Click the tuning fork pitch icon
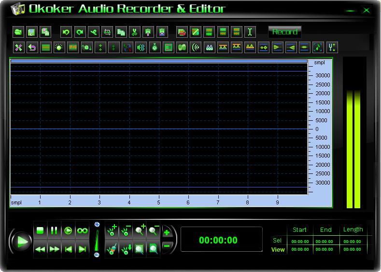The image size is (381, 272). (332, 47)
